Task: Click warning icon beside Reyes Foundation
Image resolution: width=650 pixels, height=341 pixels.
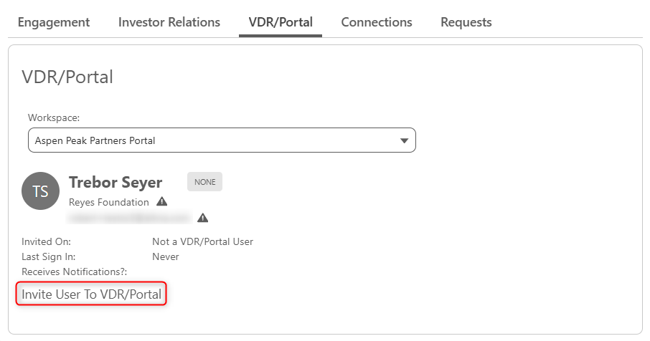Action: pyautogui.click(x=161, y=201)
